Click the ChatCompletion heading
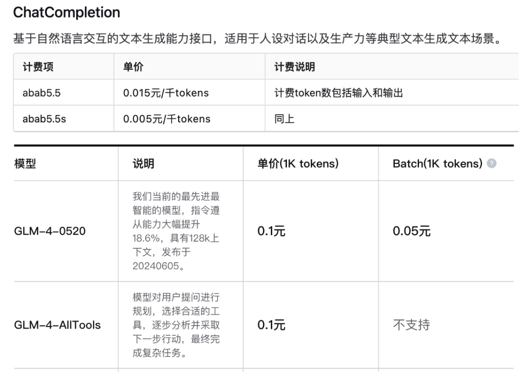The image size is (527, 372). point(66,13)
